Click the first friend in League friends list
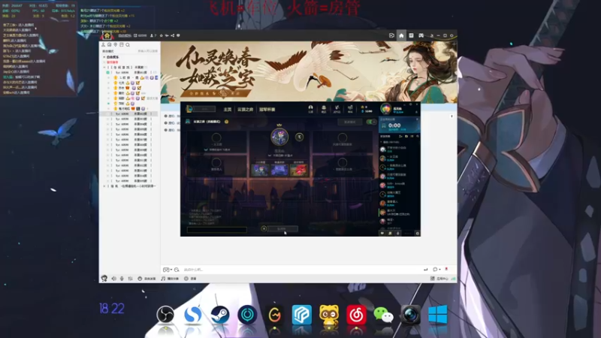The image size is (601, 338). click(x=397, y=149)
